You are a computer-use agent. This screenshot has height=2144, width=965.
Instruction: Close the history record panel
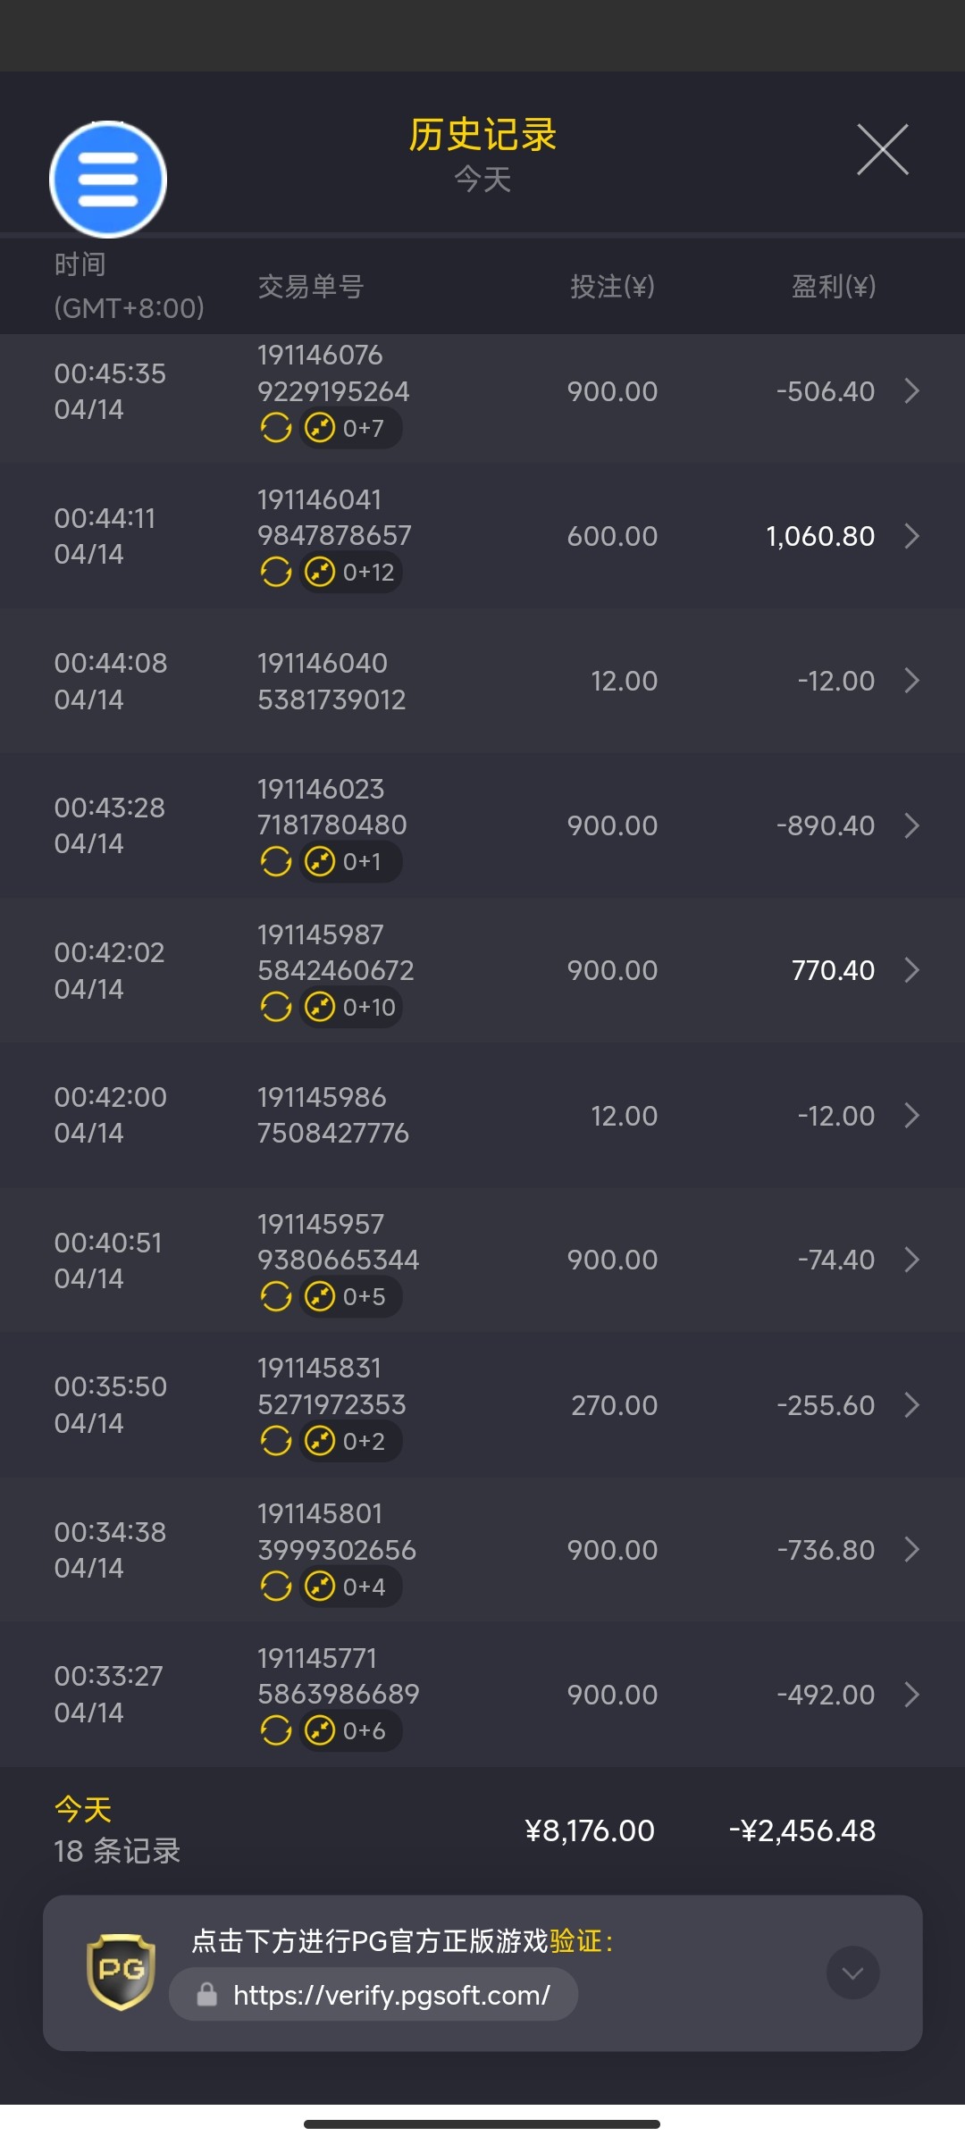click(882, 150)
